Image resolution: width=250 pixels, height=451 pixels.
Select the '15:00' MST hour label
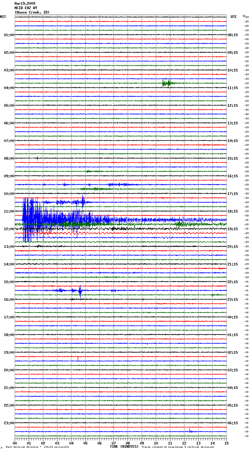(x=9, y=282)
